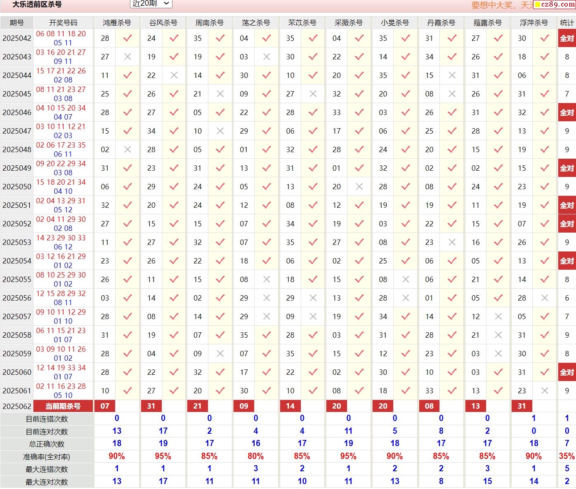
Task: Click the 全对 badge for issue 2025042
Action: click(x=567, y=38)
